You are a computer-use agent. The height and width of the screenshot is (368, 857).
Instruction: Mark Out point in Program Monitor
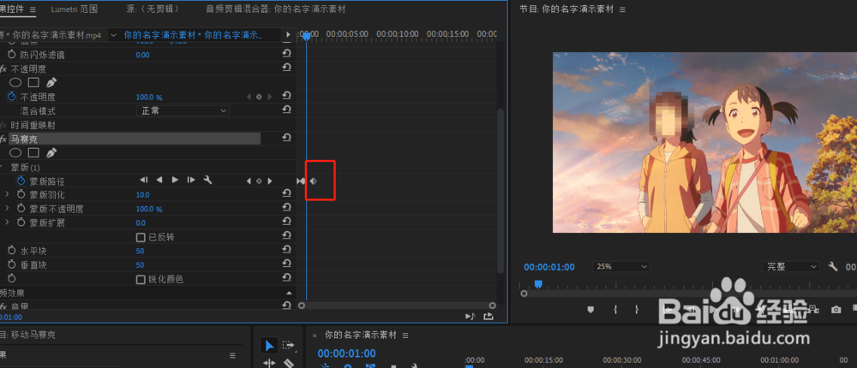637,310
